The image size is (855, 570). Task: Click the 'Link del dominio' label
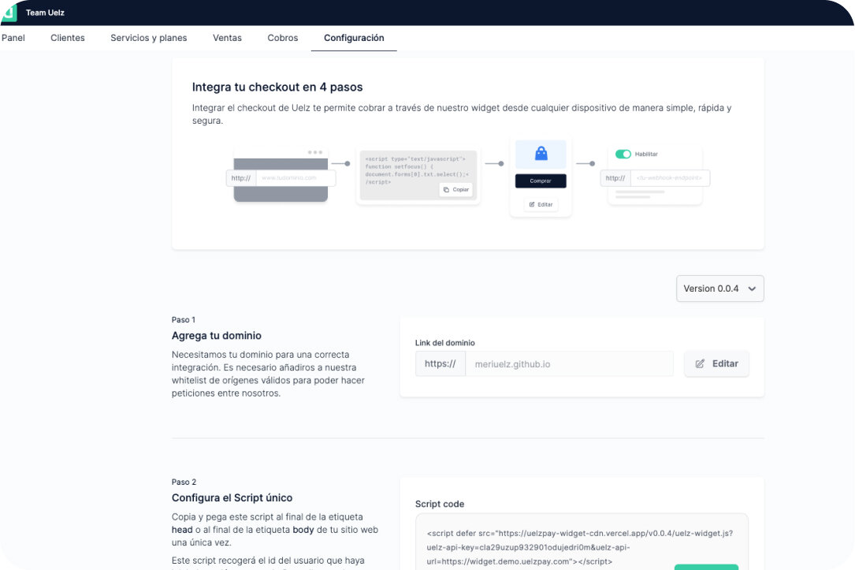click(x=445, y=342)
